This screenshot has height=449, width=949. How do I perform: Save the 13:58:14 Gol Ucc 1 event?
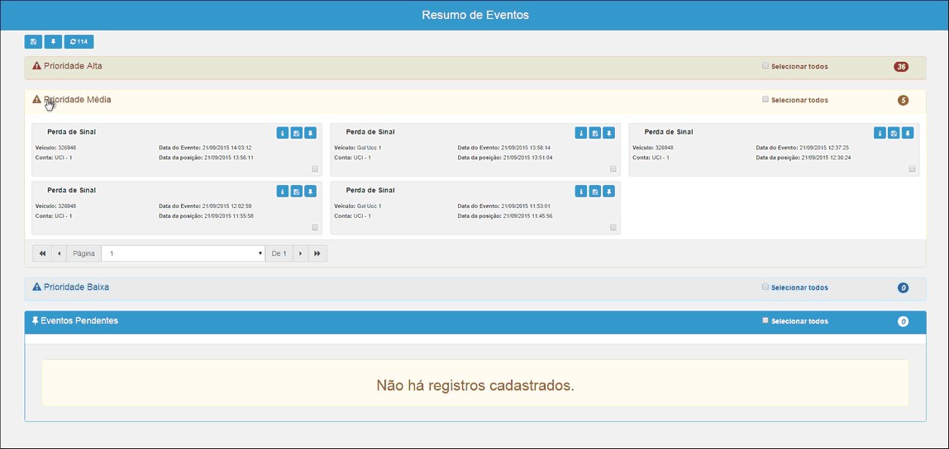point(595,133)
